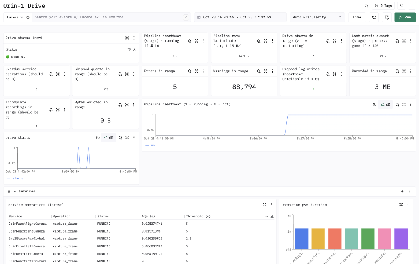This screenshot has height=264, width=419.
Task: Collapse the Services section
Action: (15, 191)
